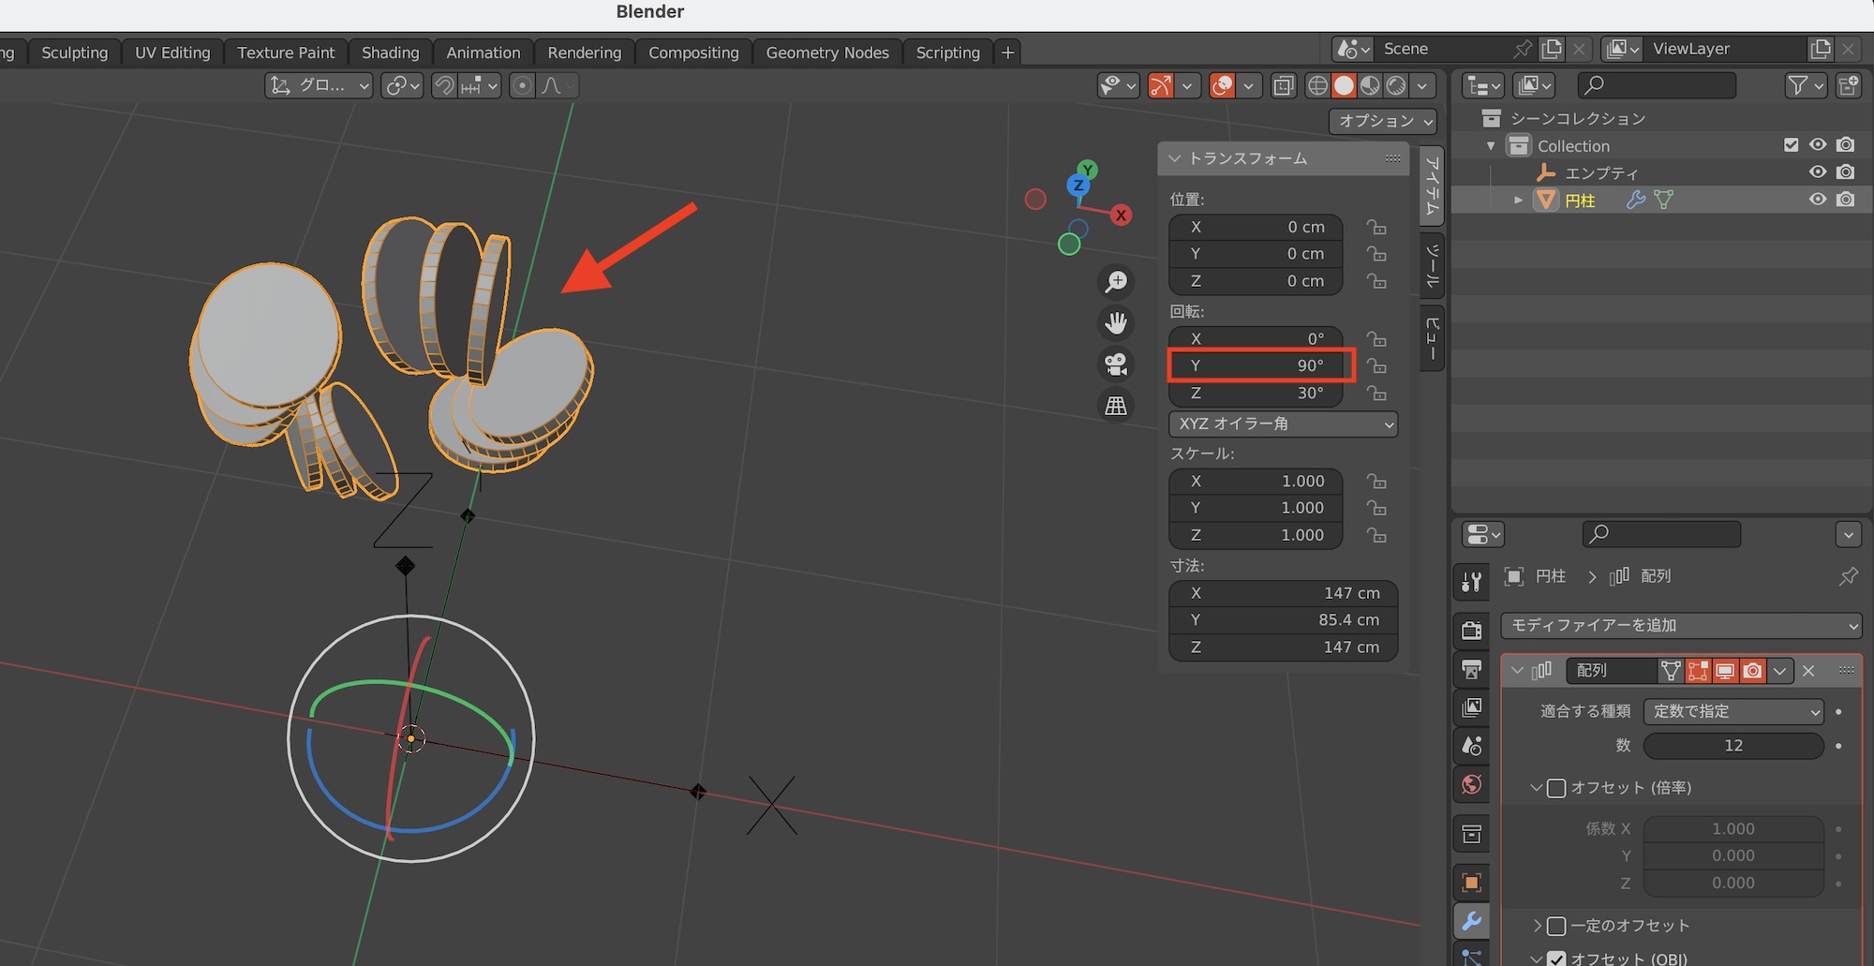Click the array 数 count field
This screenshot has height=966, width=1874.
[1733, 746]
